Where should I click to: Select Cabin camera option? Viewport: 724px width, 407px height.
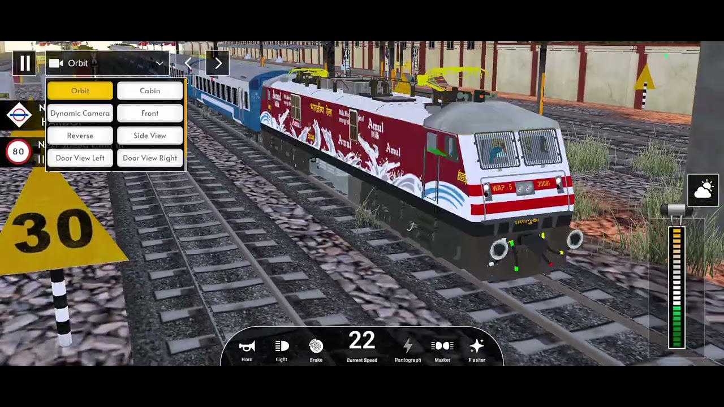(150, 90)
